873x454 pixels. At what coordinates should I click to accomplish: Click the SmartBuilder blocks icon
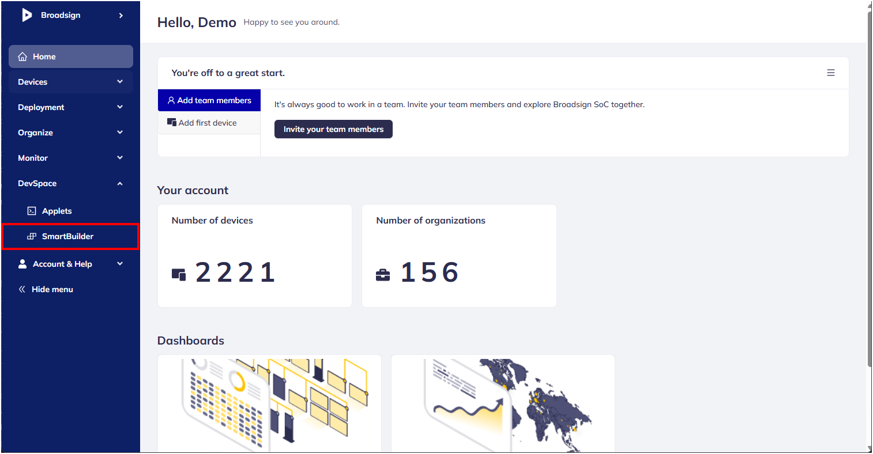tap(32, 237)
